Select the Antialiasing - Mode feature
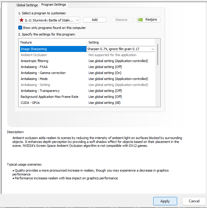The image size is (207, 208). 34,79
